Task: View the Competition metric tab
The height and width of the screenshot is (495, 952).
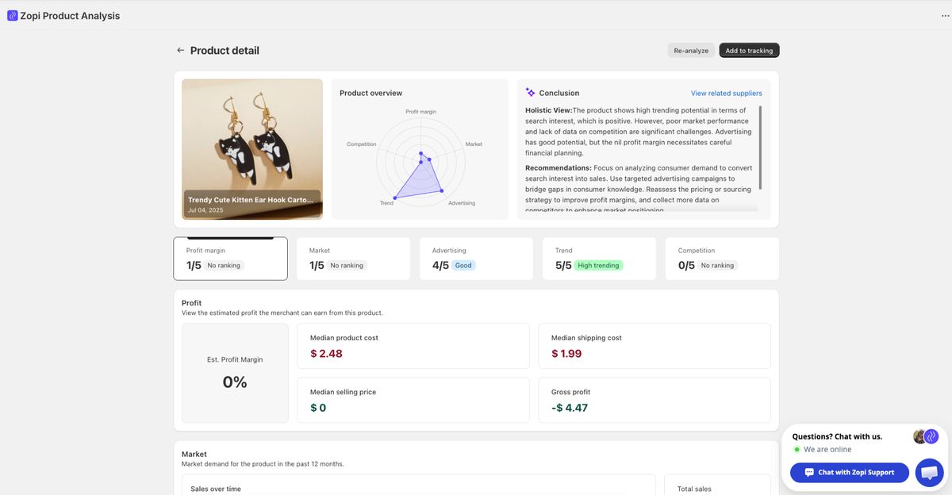Action: coord(722,258)
